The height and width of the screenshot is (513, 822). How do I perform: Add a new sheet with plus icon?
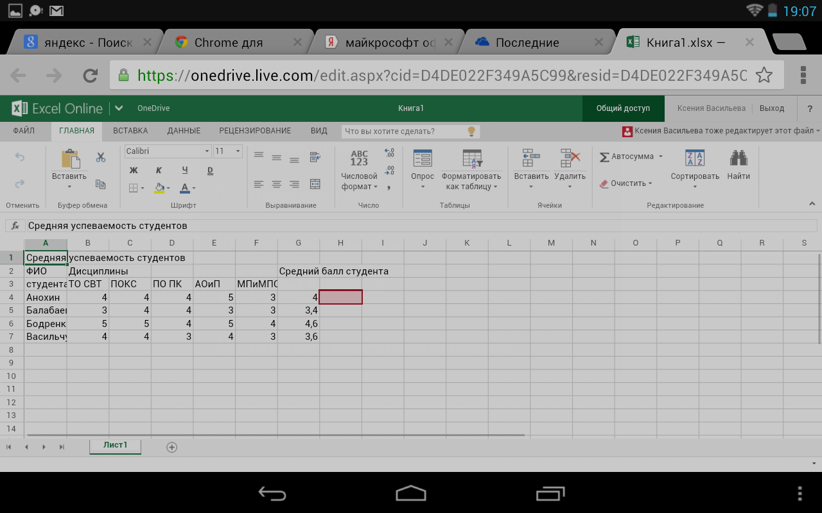[171, 447]
